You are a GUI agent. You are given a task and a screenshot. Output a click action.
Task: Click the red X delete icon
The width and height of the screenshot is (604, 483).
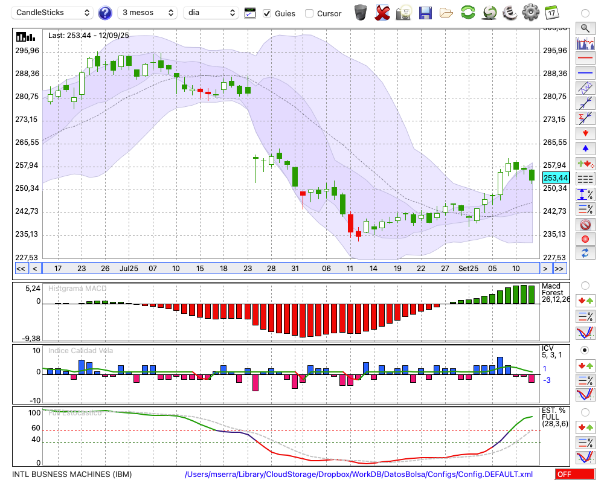click(x=382, y=13)
